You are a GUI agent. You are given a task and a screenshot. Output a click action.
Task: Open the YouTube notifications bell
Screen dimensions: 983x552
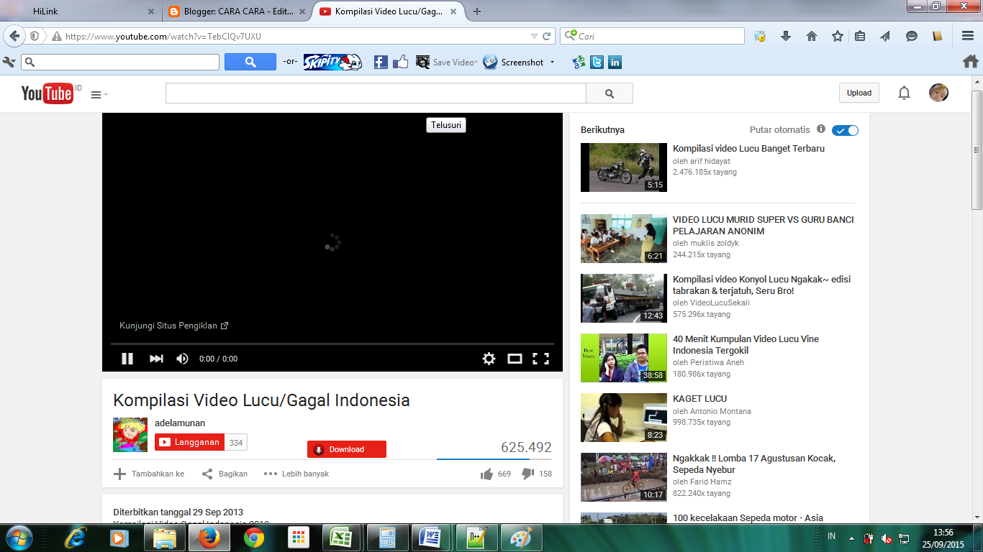904,93
